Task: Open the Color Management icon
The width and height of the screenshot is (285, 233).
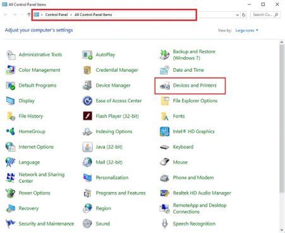Action: click(x=11, y=70)
